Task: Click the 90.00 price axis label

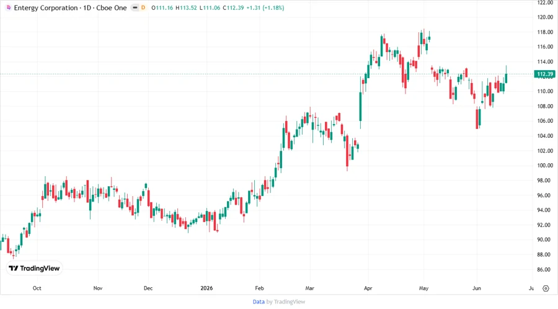Action: (545, 240)
